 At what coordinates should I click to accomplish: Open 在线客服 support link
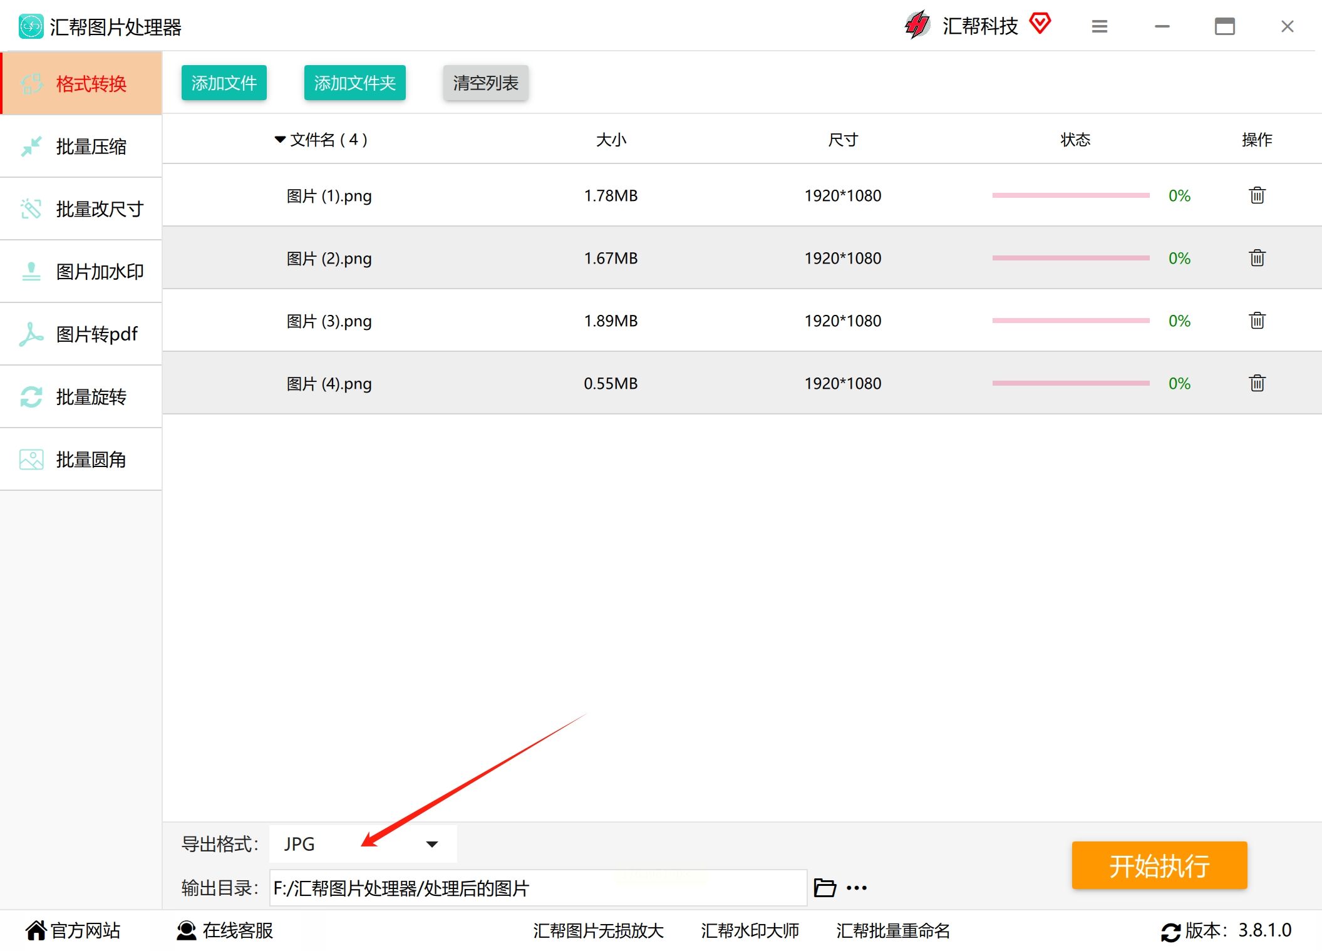tap(225, 930)
